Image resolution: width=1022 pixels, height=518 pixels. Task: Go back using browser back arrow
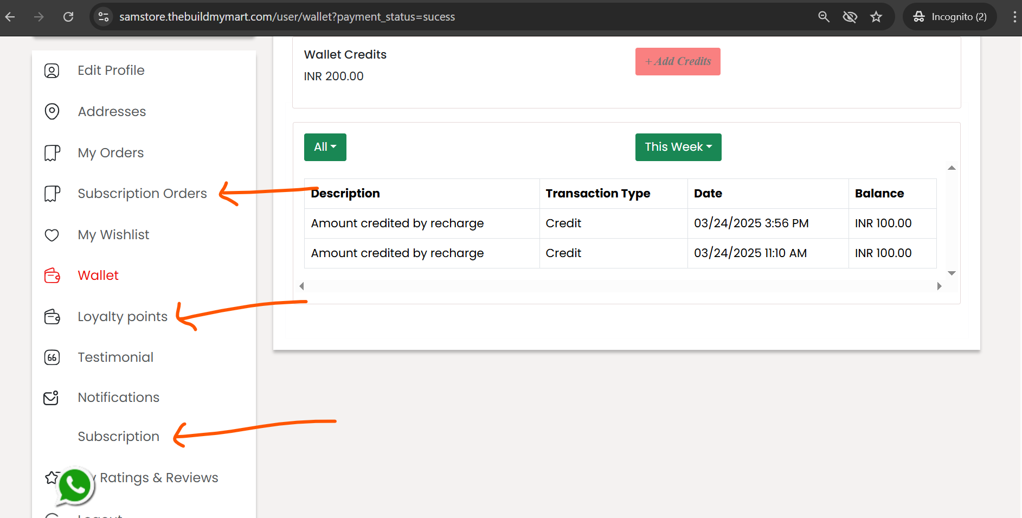point(10,17)
